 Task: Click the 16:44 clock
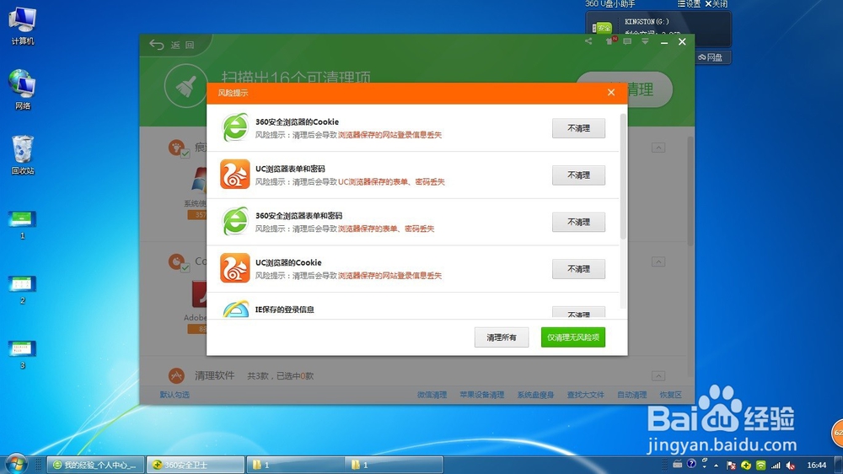(816, 466)
